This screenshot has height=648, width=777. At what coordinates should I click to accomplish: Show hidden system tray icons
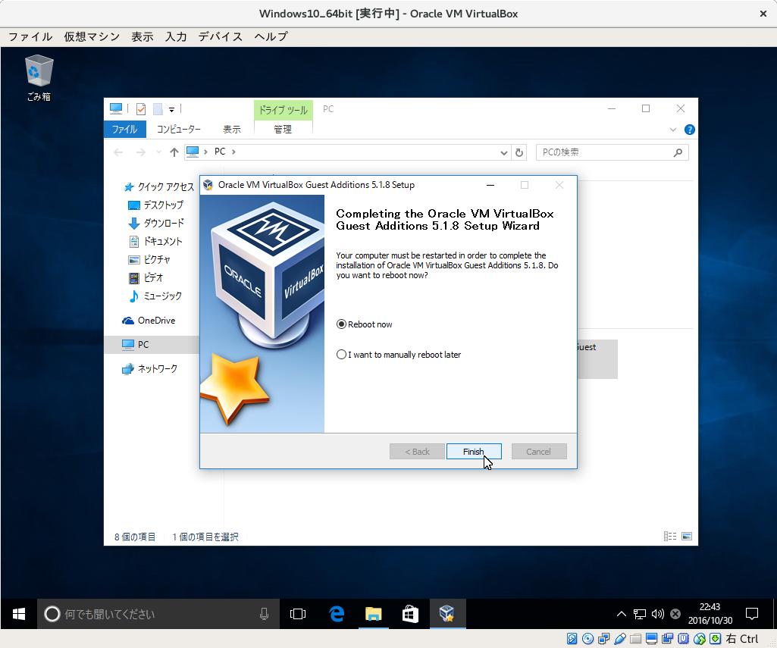622,615
